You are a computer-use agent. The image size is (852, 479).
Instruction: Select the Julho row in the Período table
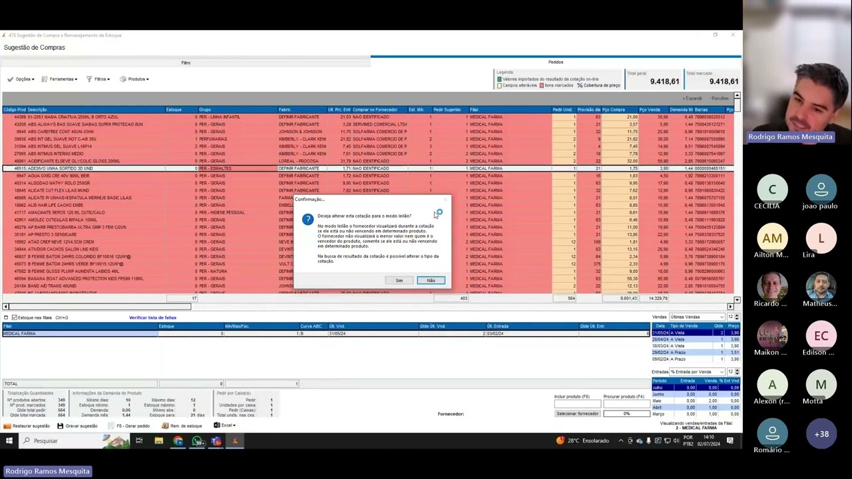coord(696,387)
